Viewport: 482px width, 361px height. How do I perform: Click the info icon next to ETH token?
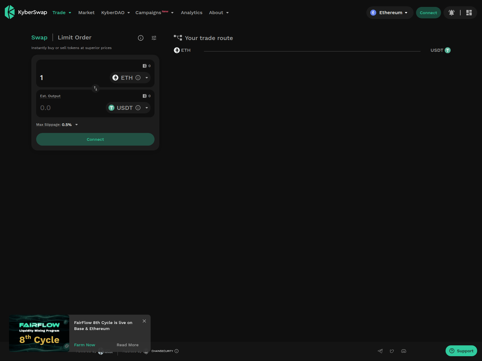138,78
